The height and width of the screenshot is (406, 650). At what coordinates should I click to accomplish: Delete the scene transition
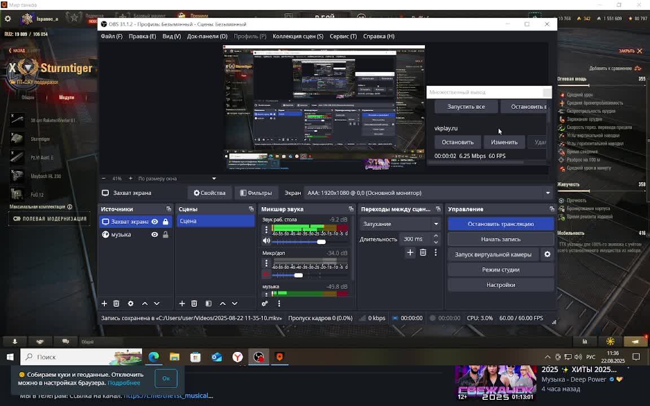pyautogui.click(x=423, y=252)
